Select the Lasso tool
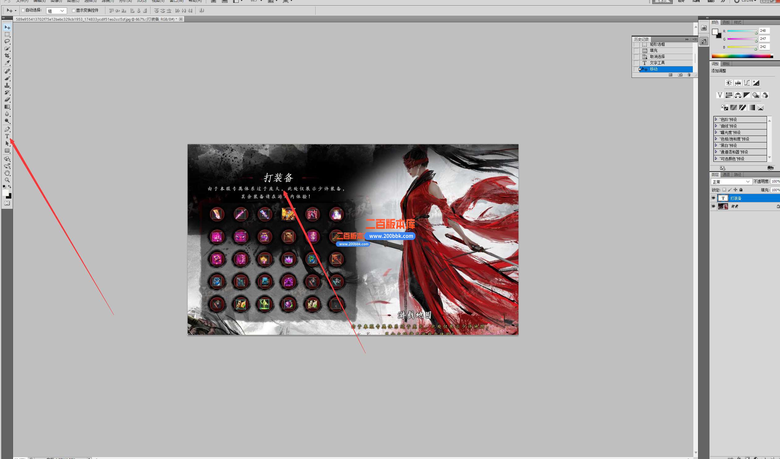The width and height of the screenshot is (780, 459). click(x=7, y=41)
